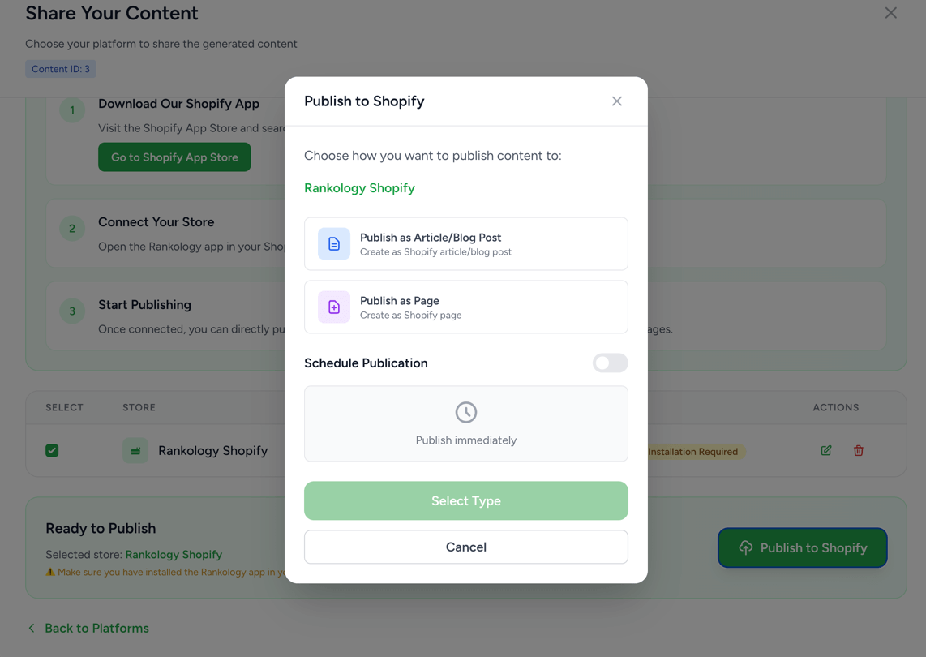
Task: Click the purple page icon
Action: [x=334, y=307]
